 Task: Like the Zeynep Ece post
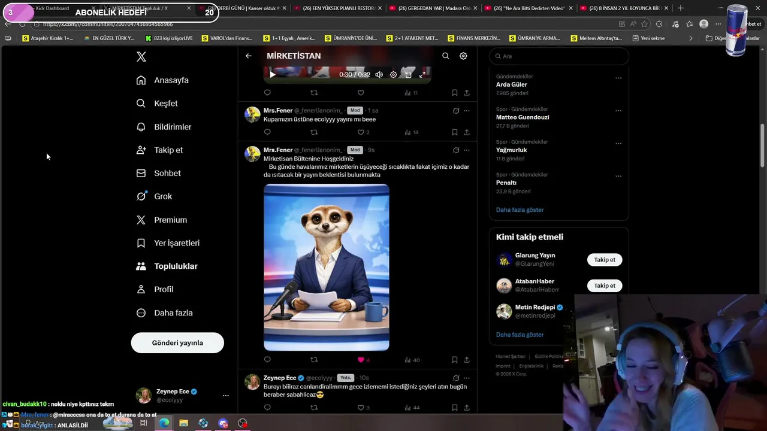click(361, 408)
